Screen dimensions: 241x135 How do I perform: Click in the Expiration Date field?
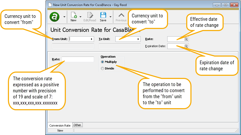coord(175,46)
